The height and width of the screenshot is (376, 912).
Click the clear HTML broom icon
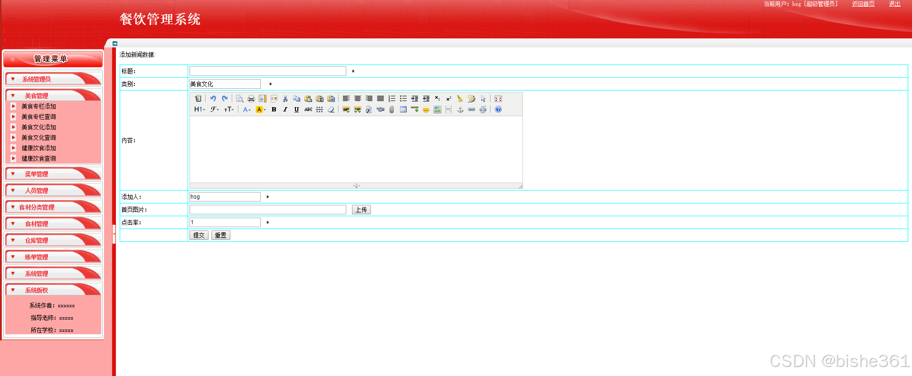point(460,99)
